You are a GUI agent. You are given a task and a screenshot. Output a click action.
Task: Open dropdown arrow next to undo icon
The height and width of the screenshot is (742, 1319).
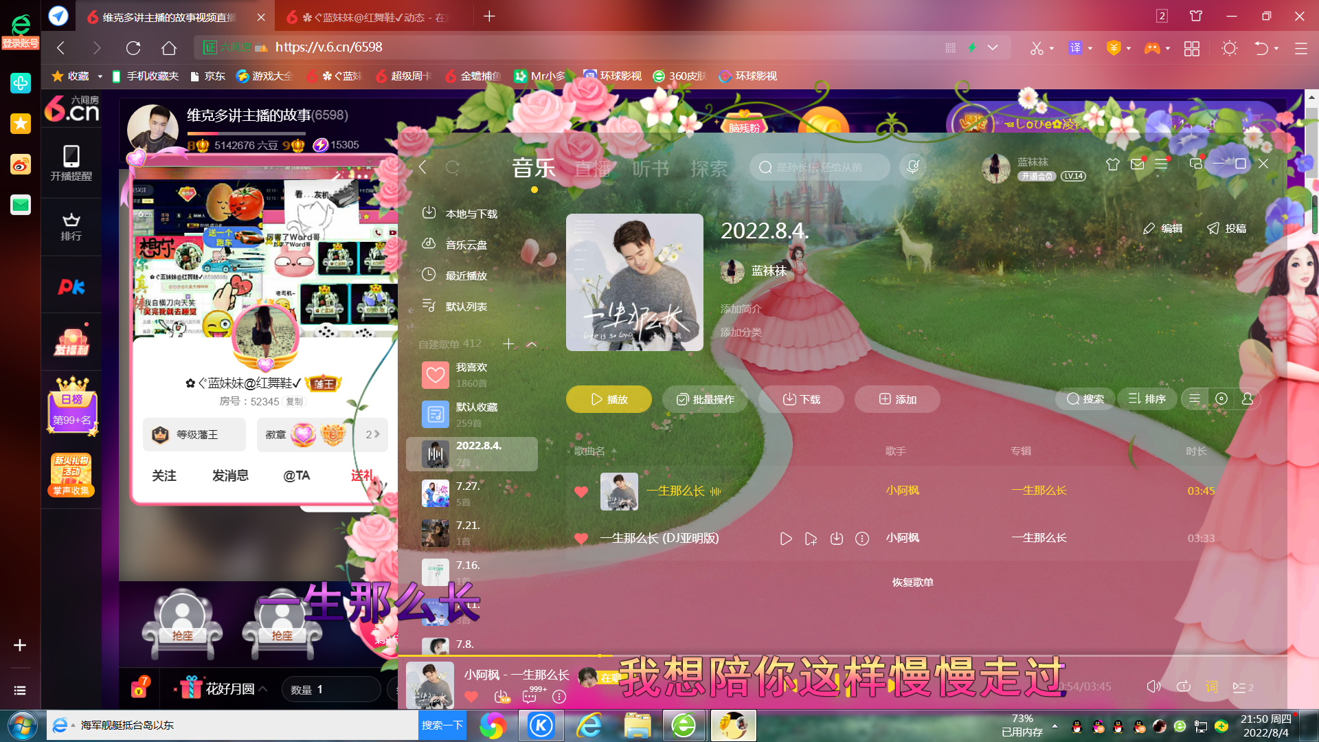[1276, 49]
